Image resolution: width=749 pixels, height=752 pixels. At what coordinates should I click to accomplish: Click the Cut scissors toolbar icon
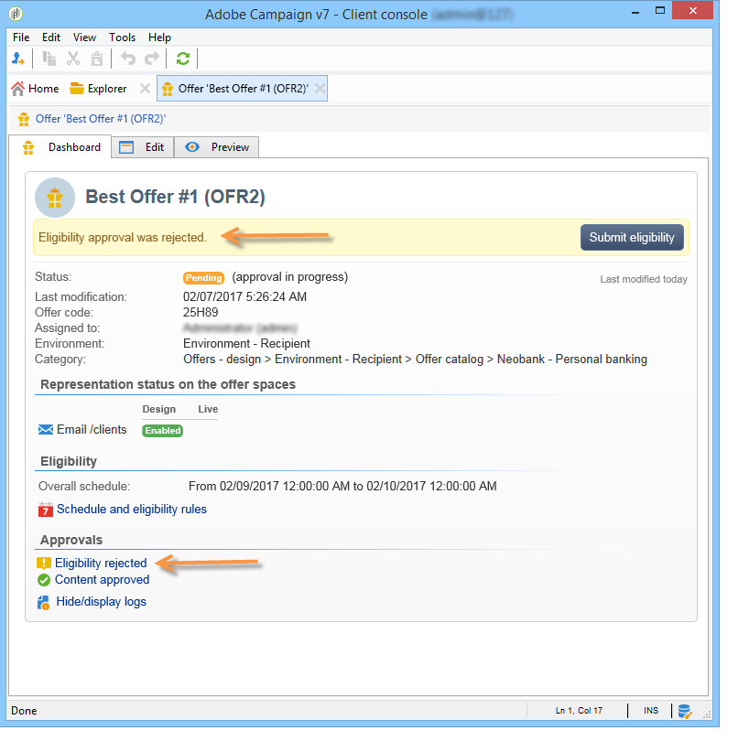tap(73, 59)
